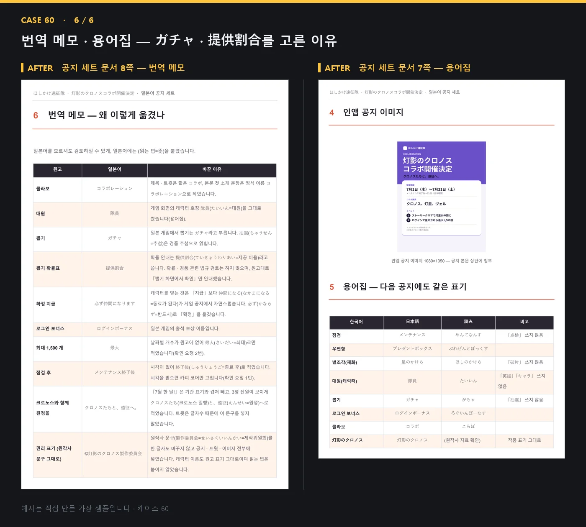The image size is (586, 527).
Task: Click the '(원작사 자료 확인)' cell
Action: click(468, 440)
